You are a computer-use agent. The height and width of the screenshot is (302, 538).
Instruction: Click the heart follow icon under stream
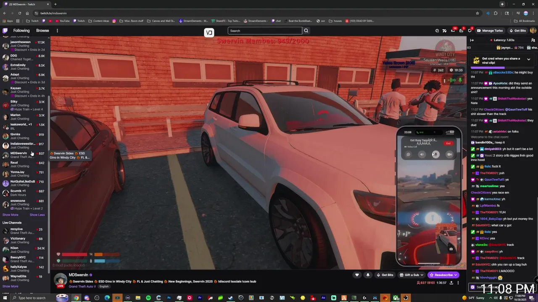(x=357, y=275)
